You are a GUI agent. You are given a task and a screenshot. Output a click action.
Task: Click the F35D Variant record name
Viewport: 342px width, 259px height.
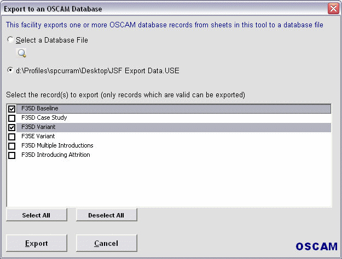coord(38,127)
